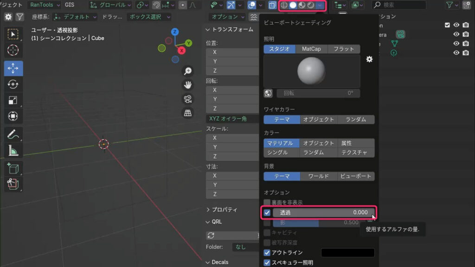Switch to solid shading mode
Screen dimensions: 475x267
tap(293, 5)
